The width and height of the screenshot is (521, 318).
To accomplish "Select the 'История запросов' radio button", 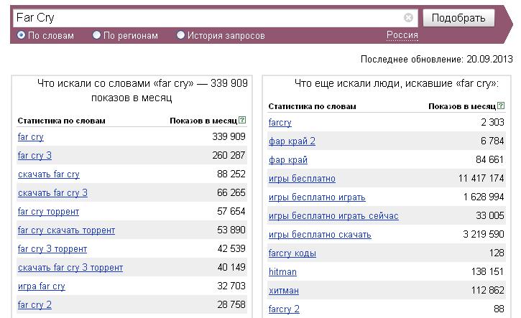I will click(x=180, y=35).
